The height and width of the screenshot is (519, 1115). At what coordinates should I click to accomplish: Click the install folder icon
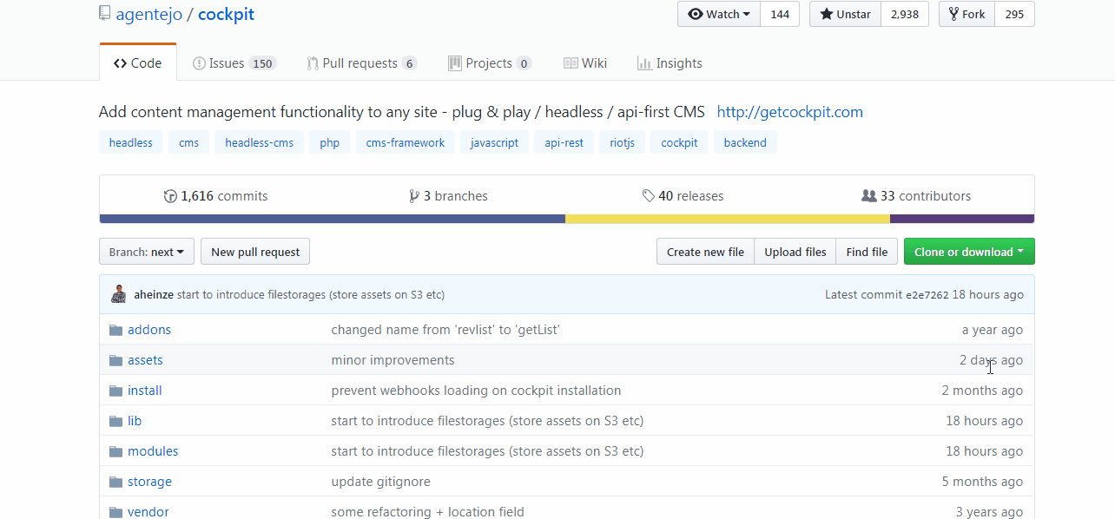tap(115, 391)
